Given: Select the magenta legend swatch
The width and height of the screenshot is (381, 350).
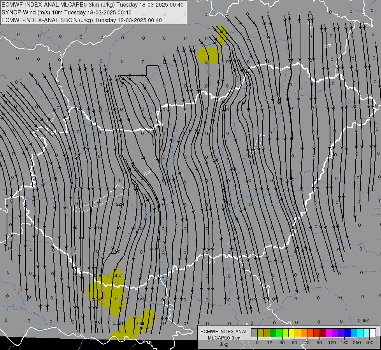Looking at the screenshot, I should pos(329,332).
